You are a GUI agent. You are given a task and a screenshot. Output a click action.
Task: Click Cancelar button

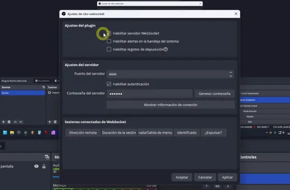click(x=205, y=177)
